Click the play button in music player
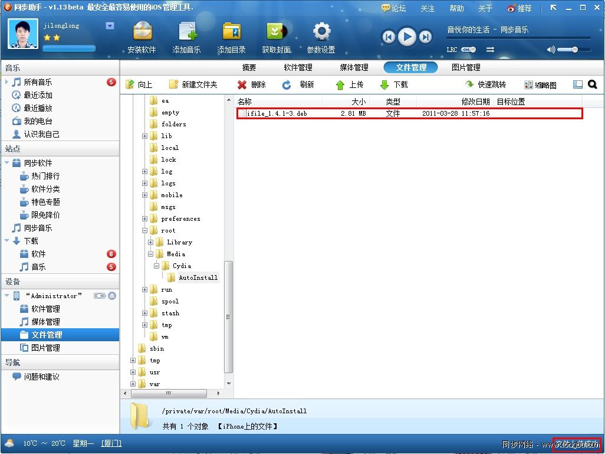 click(x=407, y=37)
